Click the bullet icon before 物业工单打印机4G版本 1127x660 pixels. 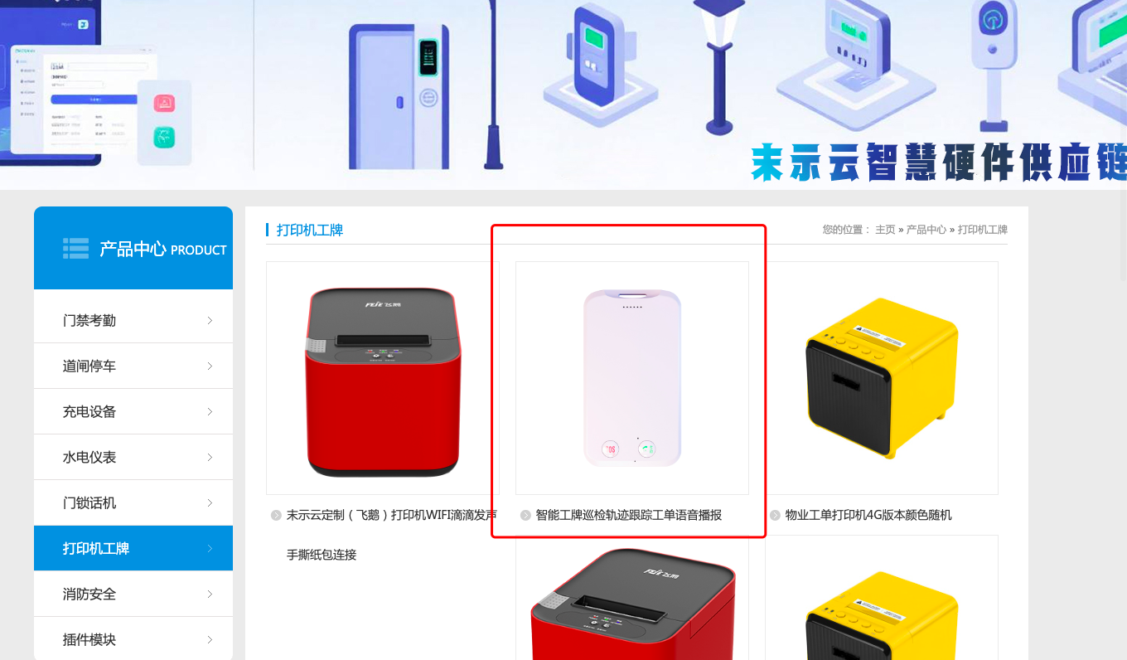775,516
